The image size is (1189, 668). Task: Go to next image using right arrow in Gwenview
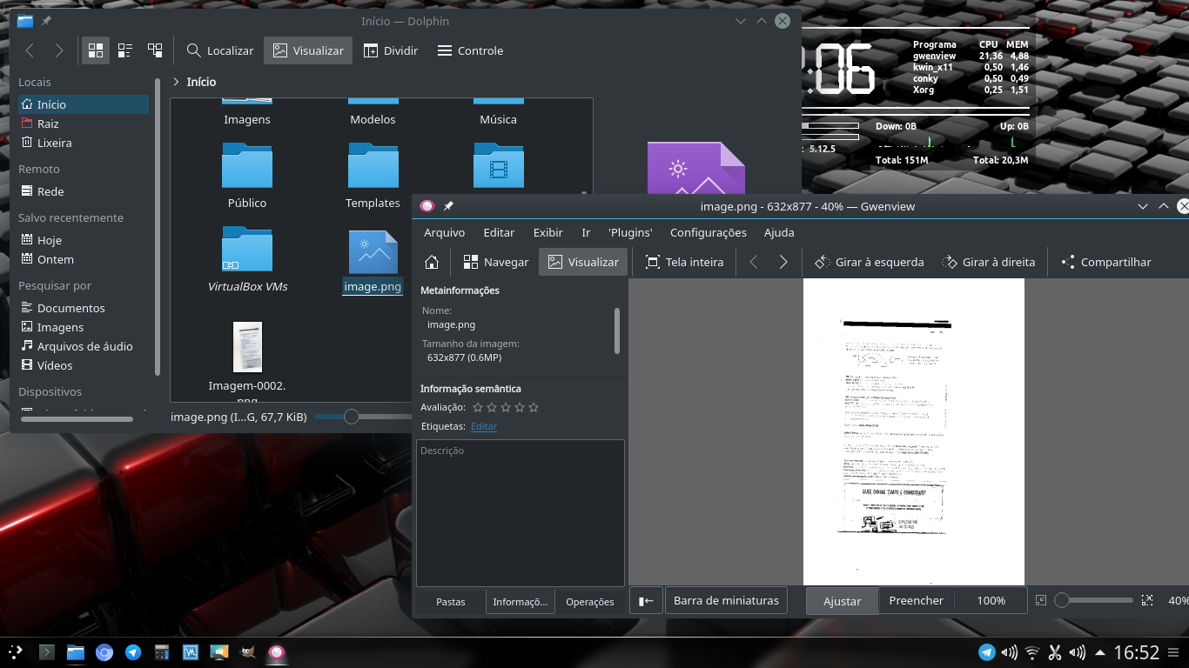click(783, 261)
